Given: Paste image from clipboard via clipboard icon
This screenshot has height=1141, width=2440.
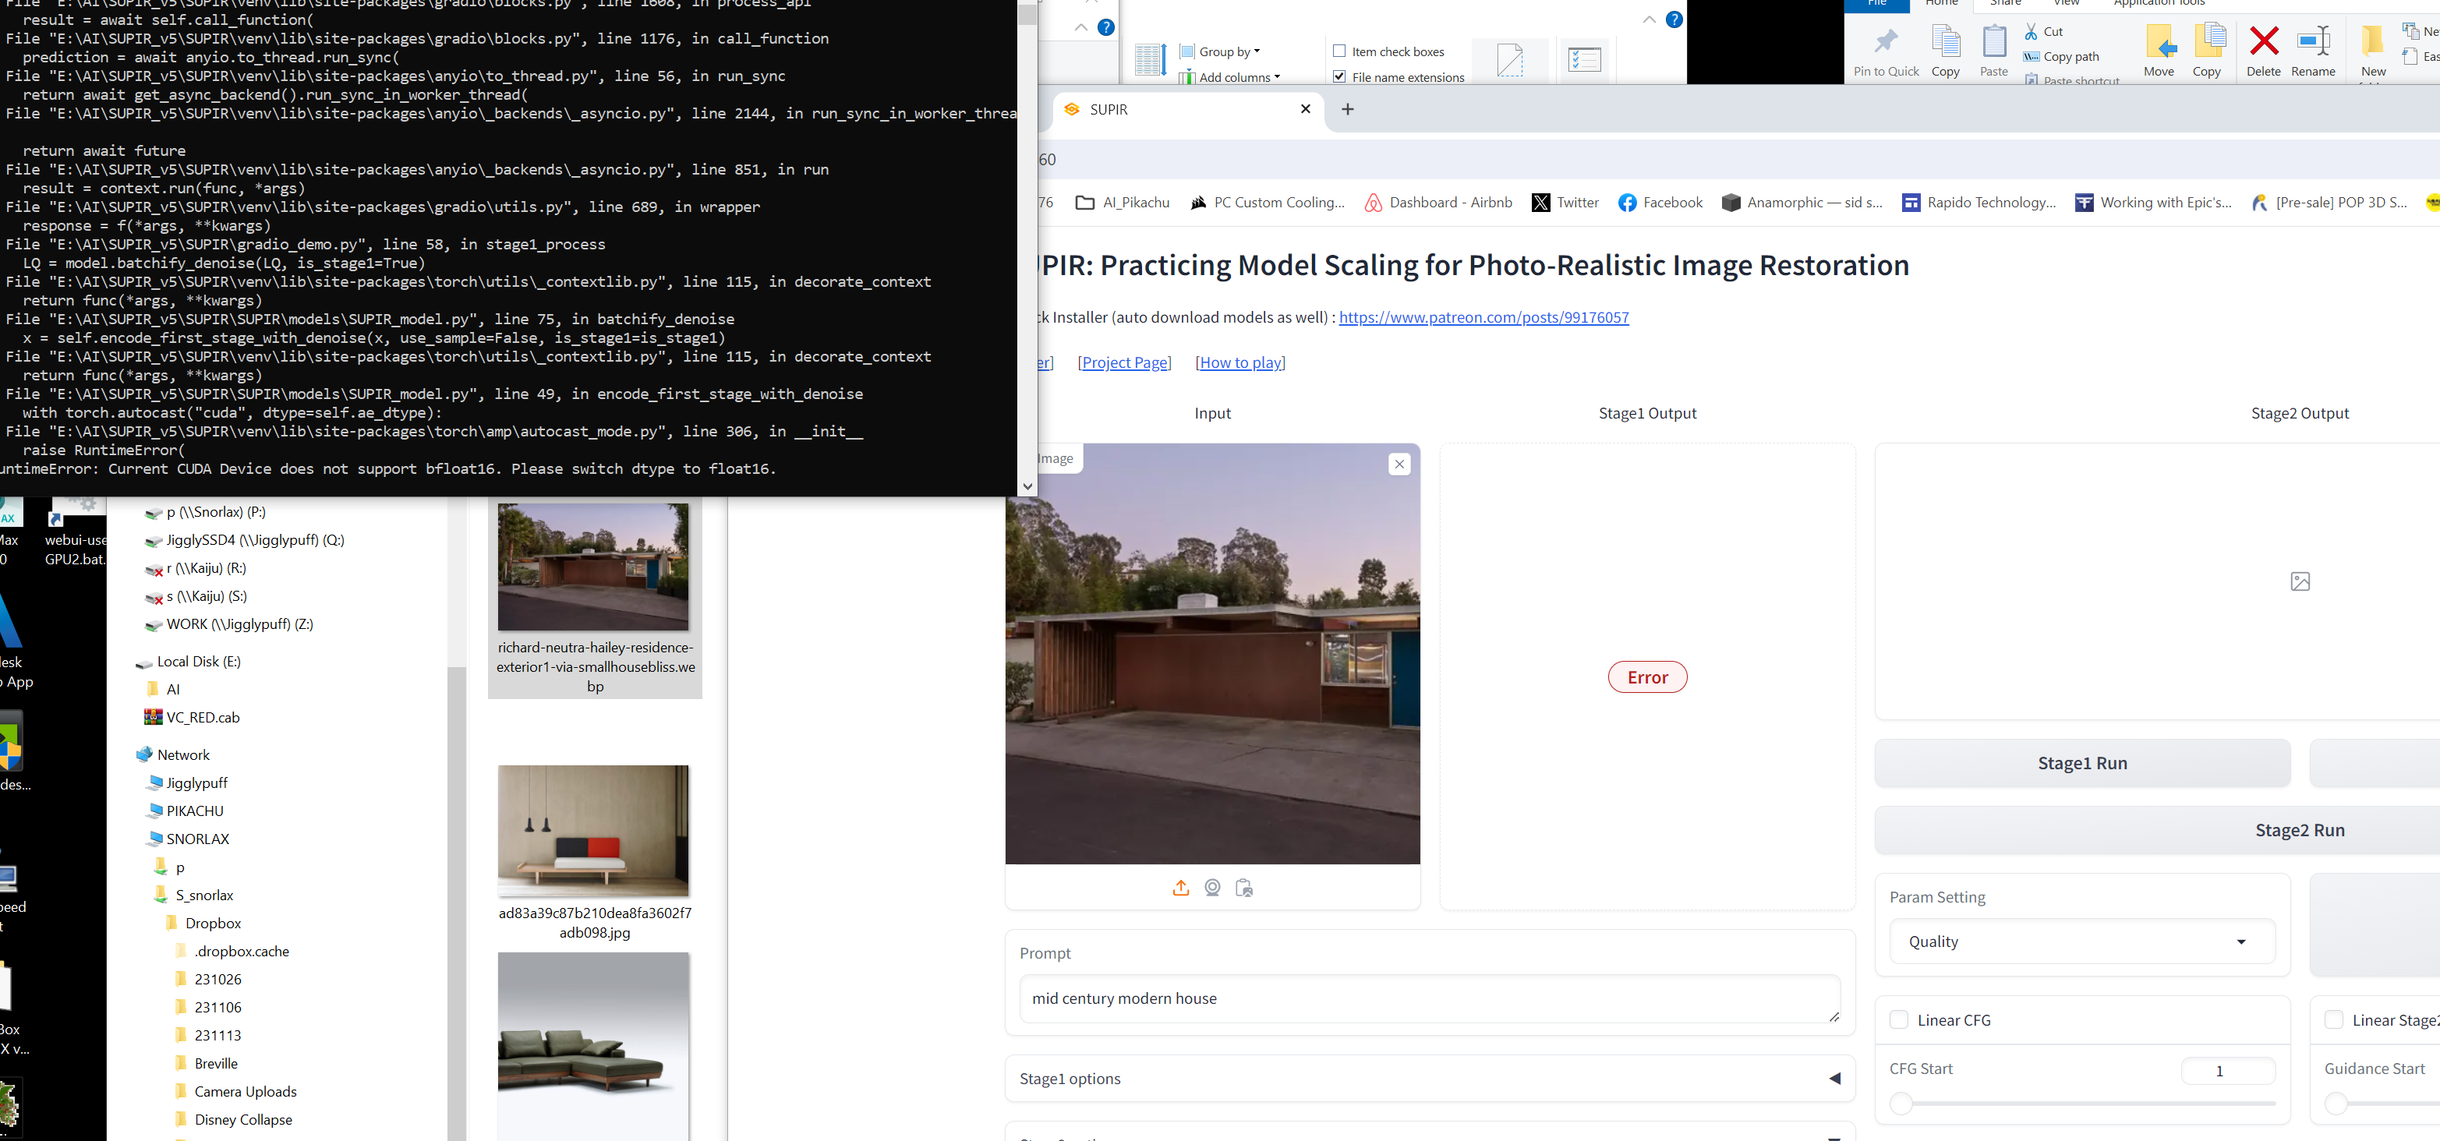Looking at the screenshot, I should 1243,888.
